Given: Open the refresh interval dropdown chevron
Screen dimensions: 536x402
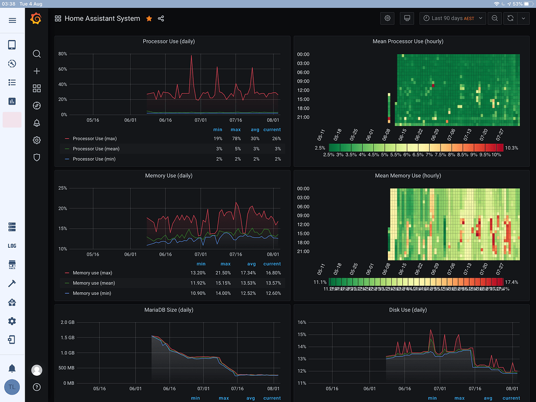Looking at the screenshot, I should click(524, 18).
